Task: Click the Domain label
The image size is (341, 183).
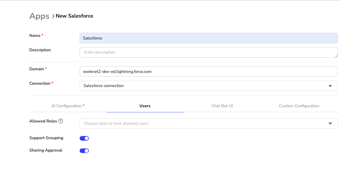Action: pyautogui.click(x=37, y=69)
